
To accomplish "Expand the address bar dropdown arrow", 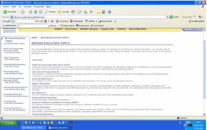I will coord(167,17).
